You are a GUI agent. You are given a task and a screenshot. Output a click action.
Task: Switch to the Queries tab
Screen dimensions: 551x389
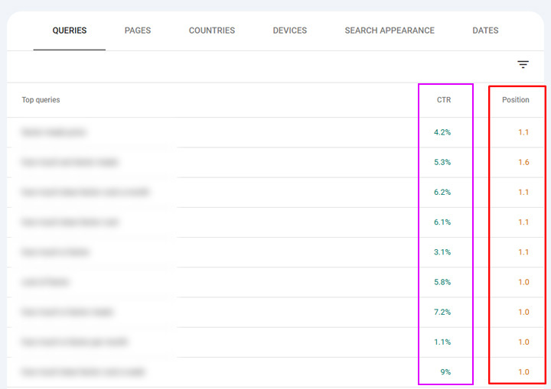coord(70,31)
